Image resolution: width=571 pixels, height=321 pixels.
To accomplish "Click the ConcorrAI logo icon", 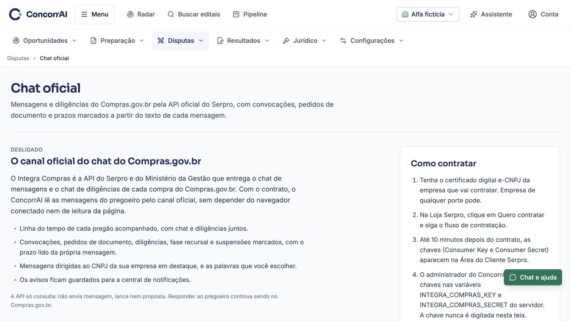I will (15, 14).
